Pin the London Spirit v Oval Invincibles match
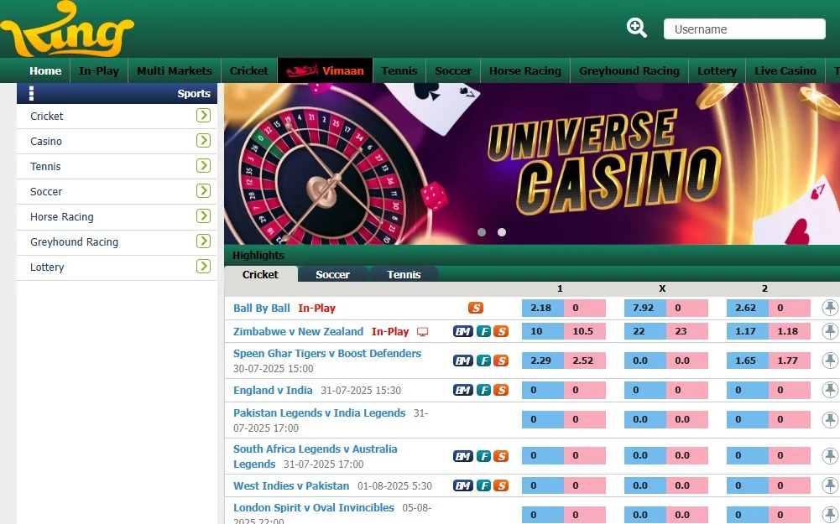 pos(830,515)
